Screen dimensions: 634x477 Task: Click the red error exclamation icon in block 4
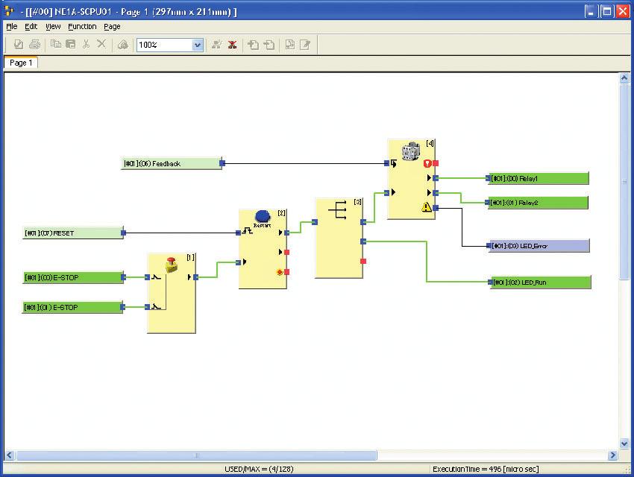click(427, 163)
